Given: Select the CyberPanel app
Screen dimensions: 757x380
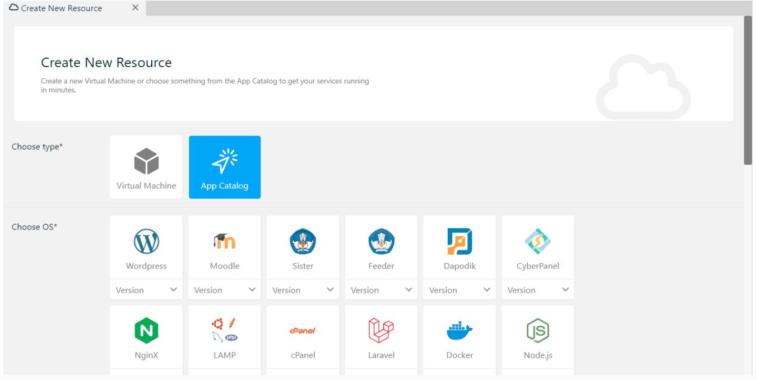Looking at the screenshot, I should click(537, 241).
